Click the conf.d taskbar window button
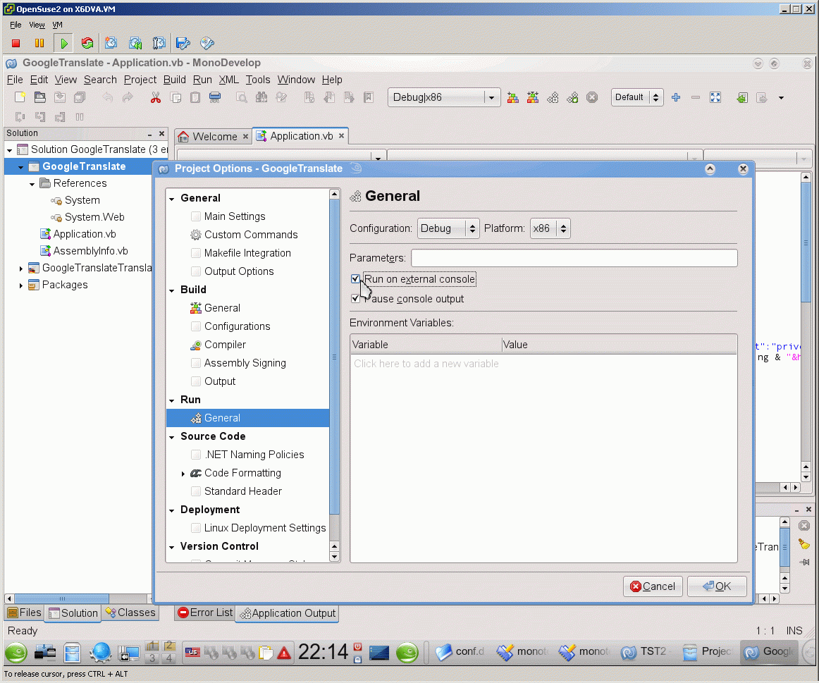 [x=460, y=652]
